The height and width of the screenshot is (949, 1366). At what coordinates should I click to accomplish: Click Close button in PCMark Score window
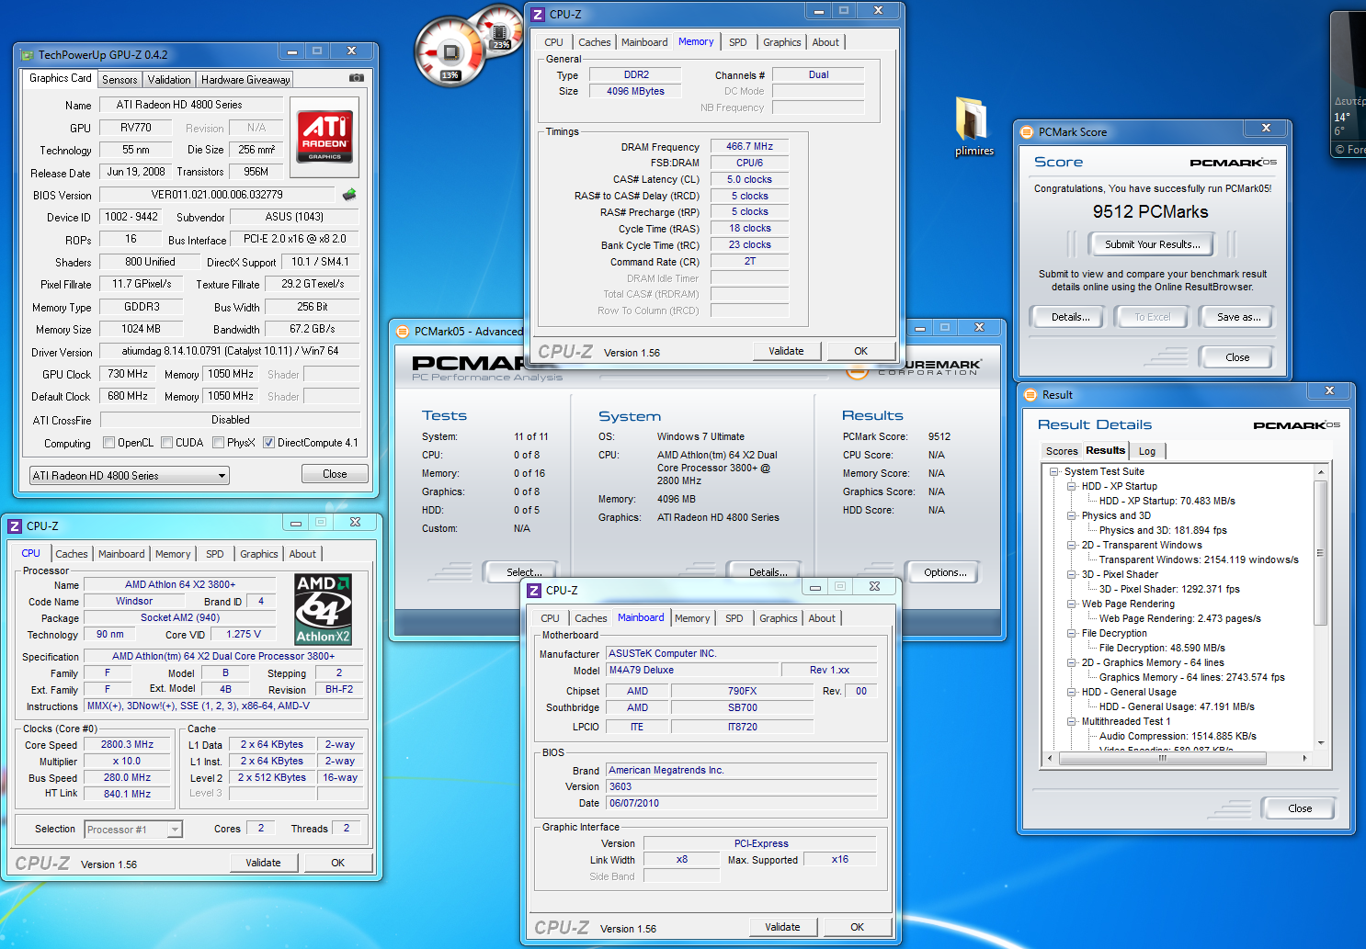click(1237, 357)
